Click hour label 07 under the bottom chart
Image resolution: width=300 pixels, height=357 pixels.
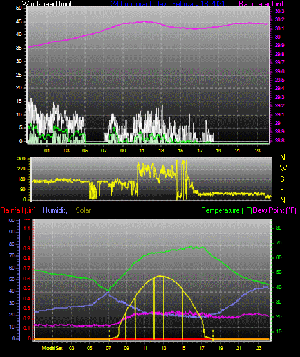[108, 348]
